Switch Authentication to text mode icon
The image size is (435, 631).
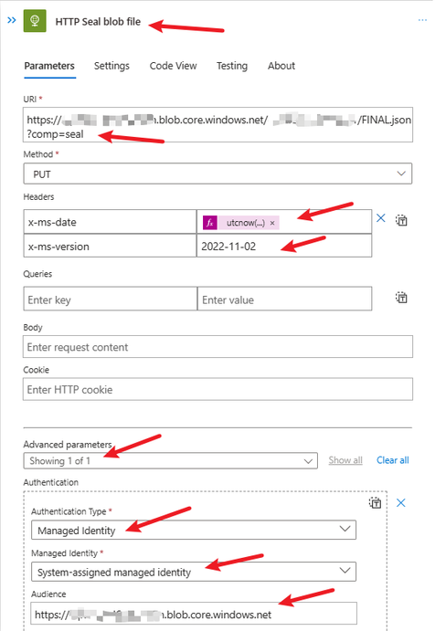(x=375, y=502)
